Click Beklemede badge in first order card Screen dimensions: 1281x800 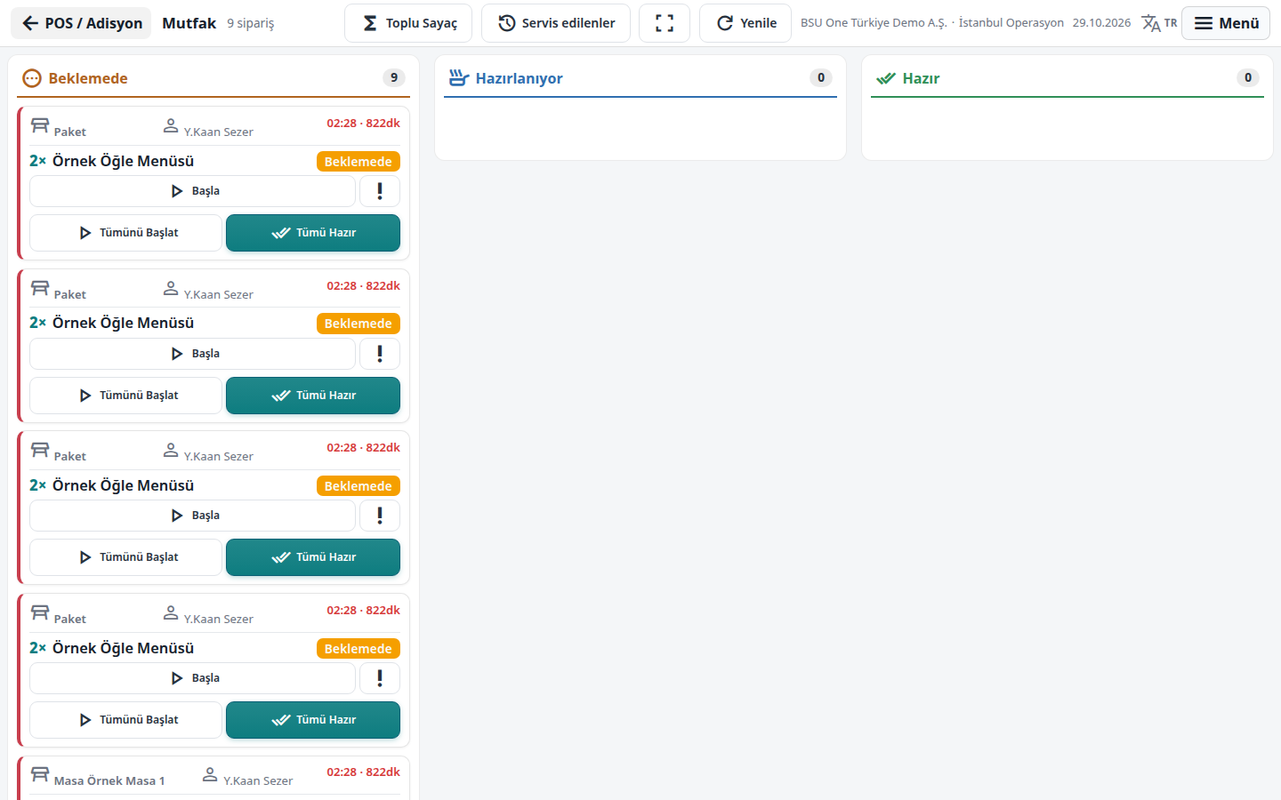click(359, 162)
